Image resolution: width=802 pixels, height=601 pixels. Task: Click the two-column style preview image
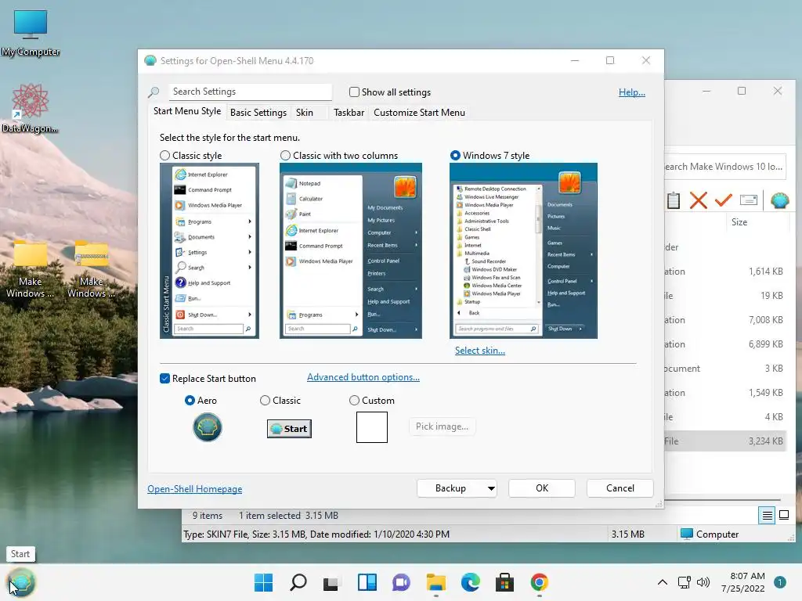[x=350, y=251]
